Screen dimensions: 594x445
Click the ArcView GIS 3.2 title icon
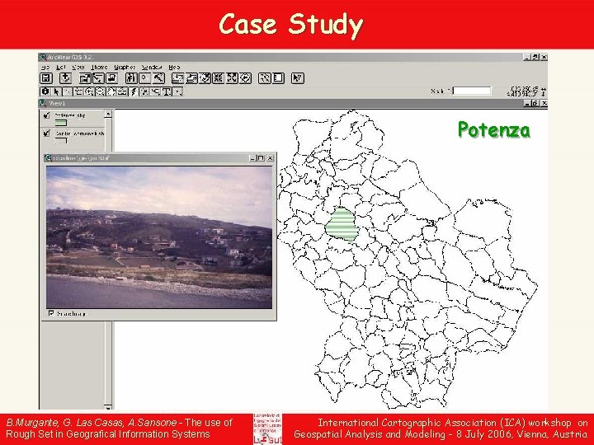42,57
